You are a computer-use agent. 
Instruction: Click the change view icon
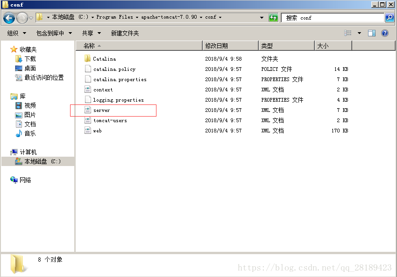347,33
